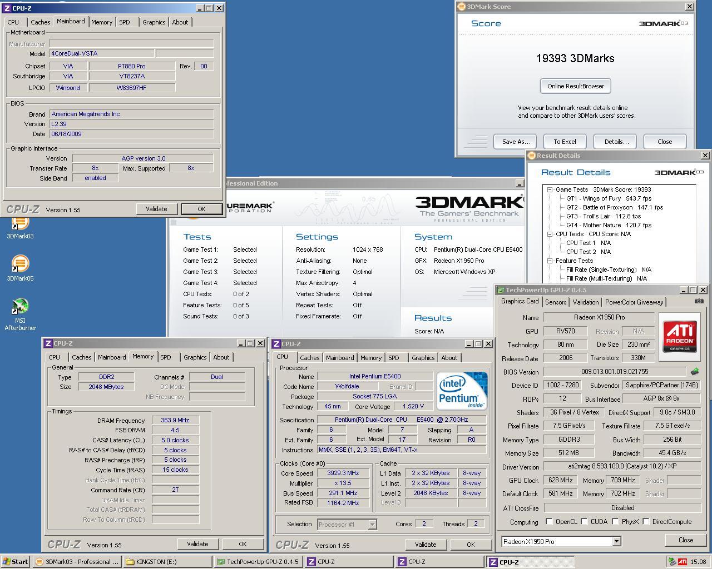
Task: Click Validate in CPU tab CPU-Z window
Action: 426,545
